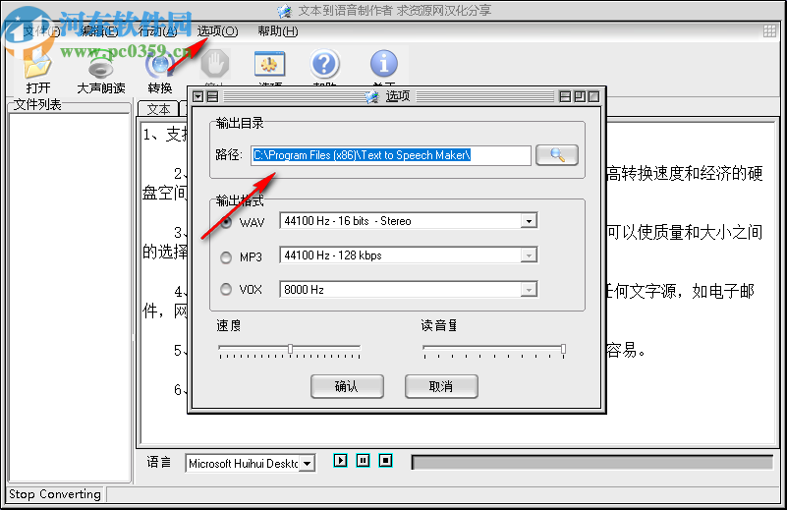Stop speech with the square stop button

(x=385, y=460)
